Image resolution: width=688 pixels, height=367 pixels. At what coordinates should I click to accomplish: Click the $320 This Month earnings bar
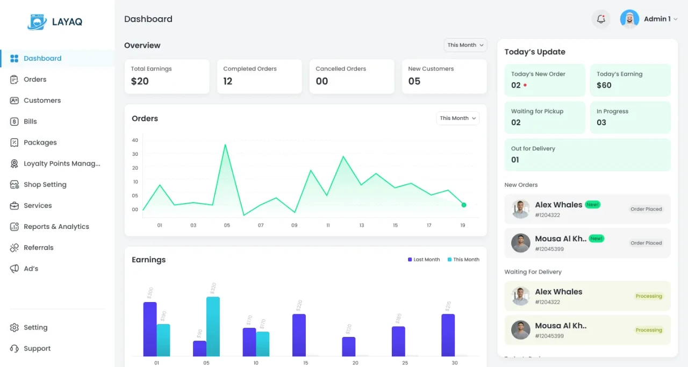pos(213,326)
